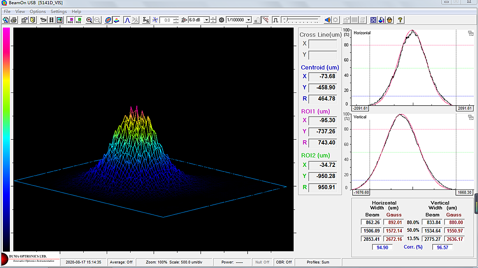
Task: Open help with the question mark icon
Action: (x=400, y=20)
